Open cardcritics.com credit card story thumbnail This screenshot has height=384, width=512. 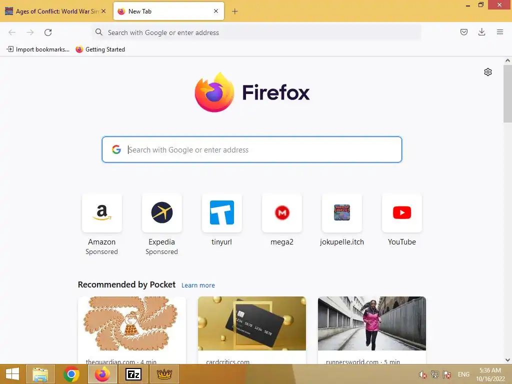(252, 323)
